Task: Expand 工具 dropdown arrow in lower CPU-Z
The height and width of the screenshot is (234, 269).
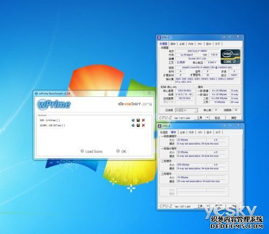Action: click(208, 206)
